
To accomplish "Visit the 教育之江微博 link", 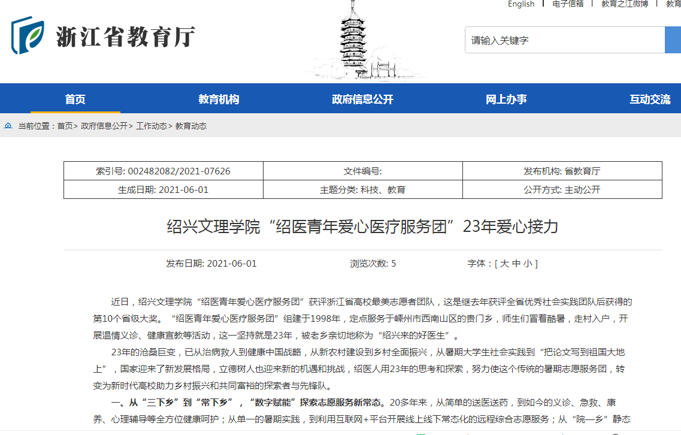I will point(624,4).
